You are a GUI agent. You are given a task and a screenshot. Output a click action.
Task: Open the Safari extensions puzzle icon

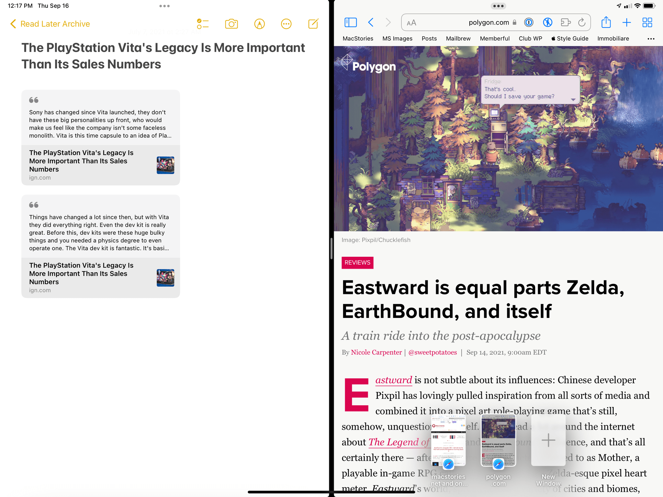(x=566, y=22)
